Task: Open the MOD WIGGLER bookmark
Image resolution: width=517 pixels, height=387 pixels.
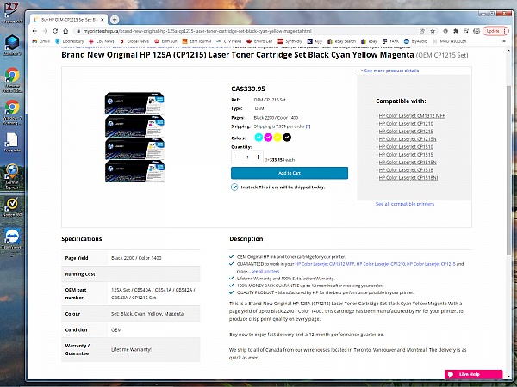Action: pos(450,41)
